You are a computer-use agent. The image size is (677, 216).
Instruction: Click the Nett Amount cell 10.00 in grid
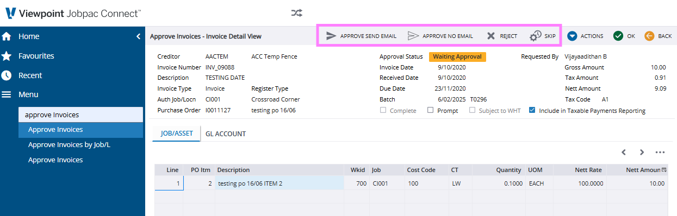coord(637,183)
